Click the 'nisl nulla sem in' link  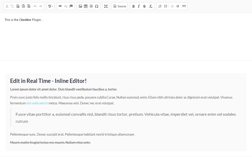37,103
